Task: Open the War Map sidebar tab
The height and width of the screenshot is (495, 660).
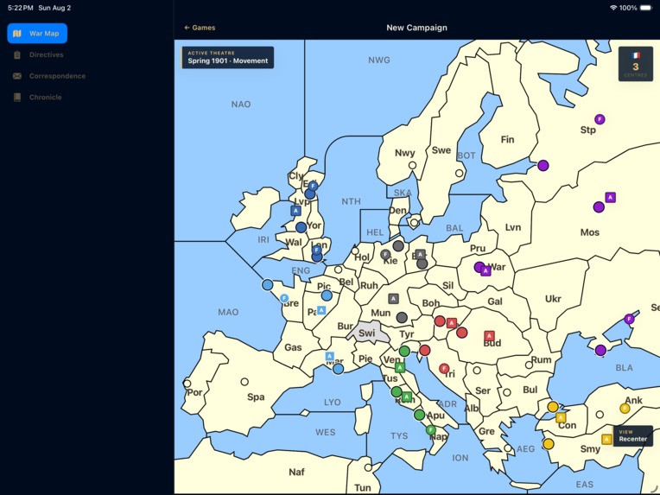Action: click(x=37, y=33)
